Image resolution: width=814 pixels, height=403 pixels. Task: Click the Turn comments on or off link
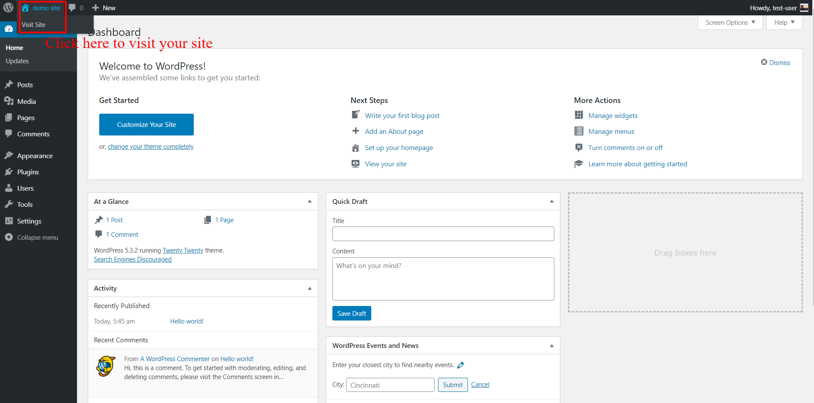tap(625, 148)
